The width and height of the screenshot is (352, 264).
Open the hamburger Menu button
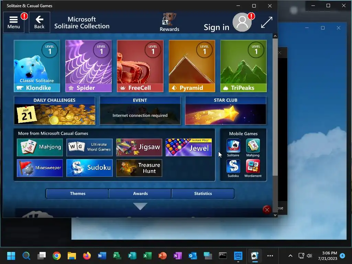click(x=14, y=22)
